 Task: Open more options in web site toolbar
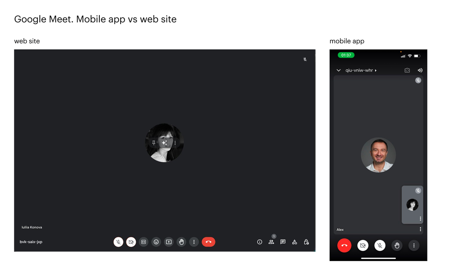click(194, 242)
